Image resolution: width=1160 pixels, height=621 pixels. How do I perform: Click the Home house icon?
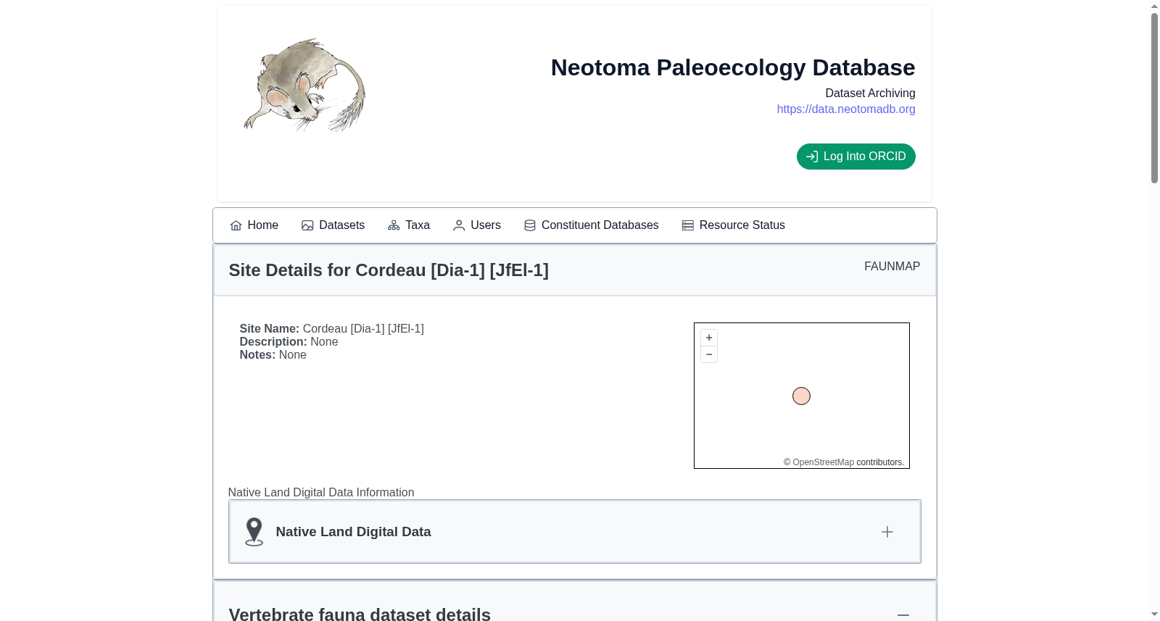tap(236, 225)
